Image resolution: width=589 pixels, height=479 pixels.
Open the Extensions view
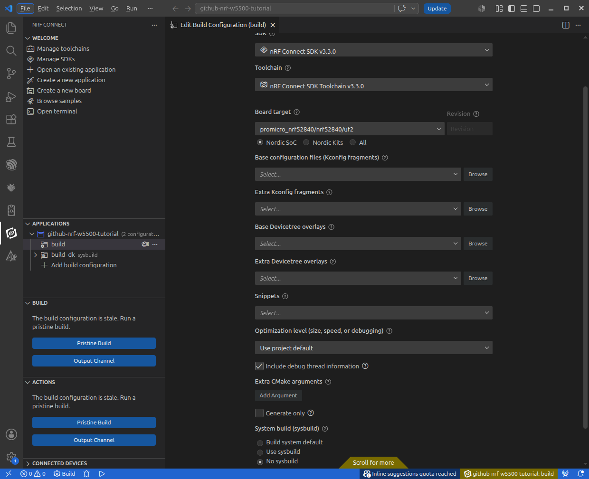(x=11, y=119)
